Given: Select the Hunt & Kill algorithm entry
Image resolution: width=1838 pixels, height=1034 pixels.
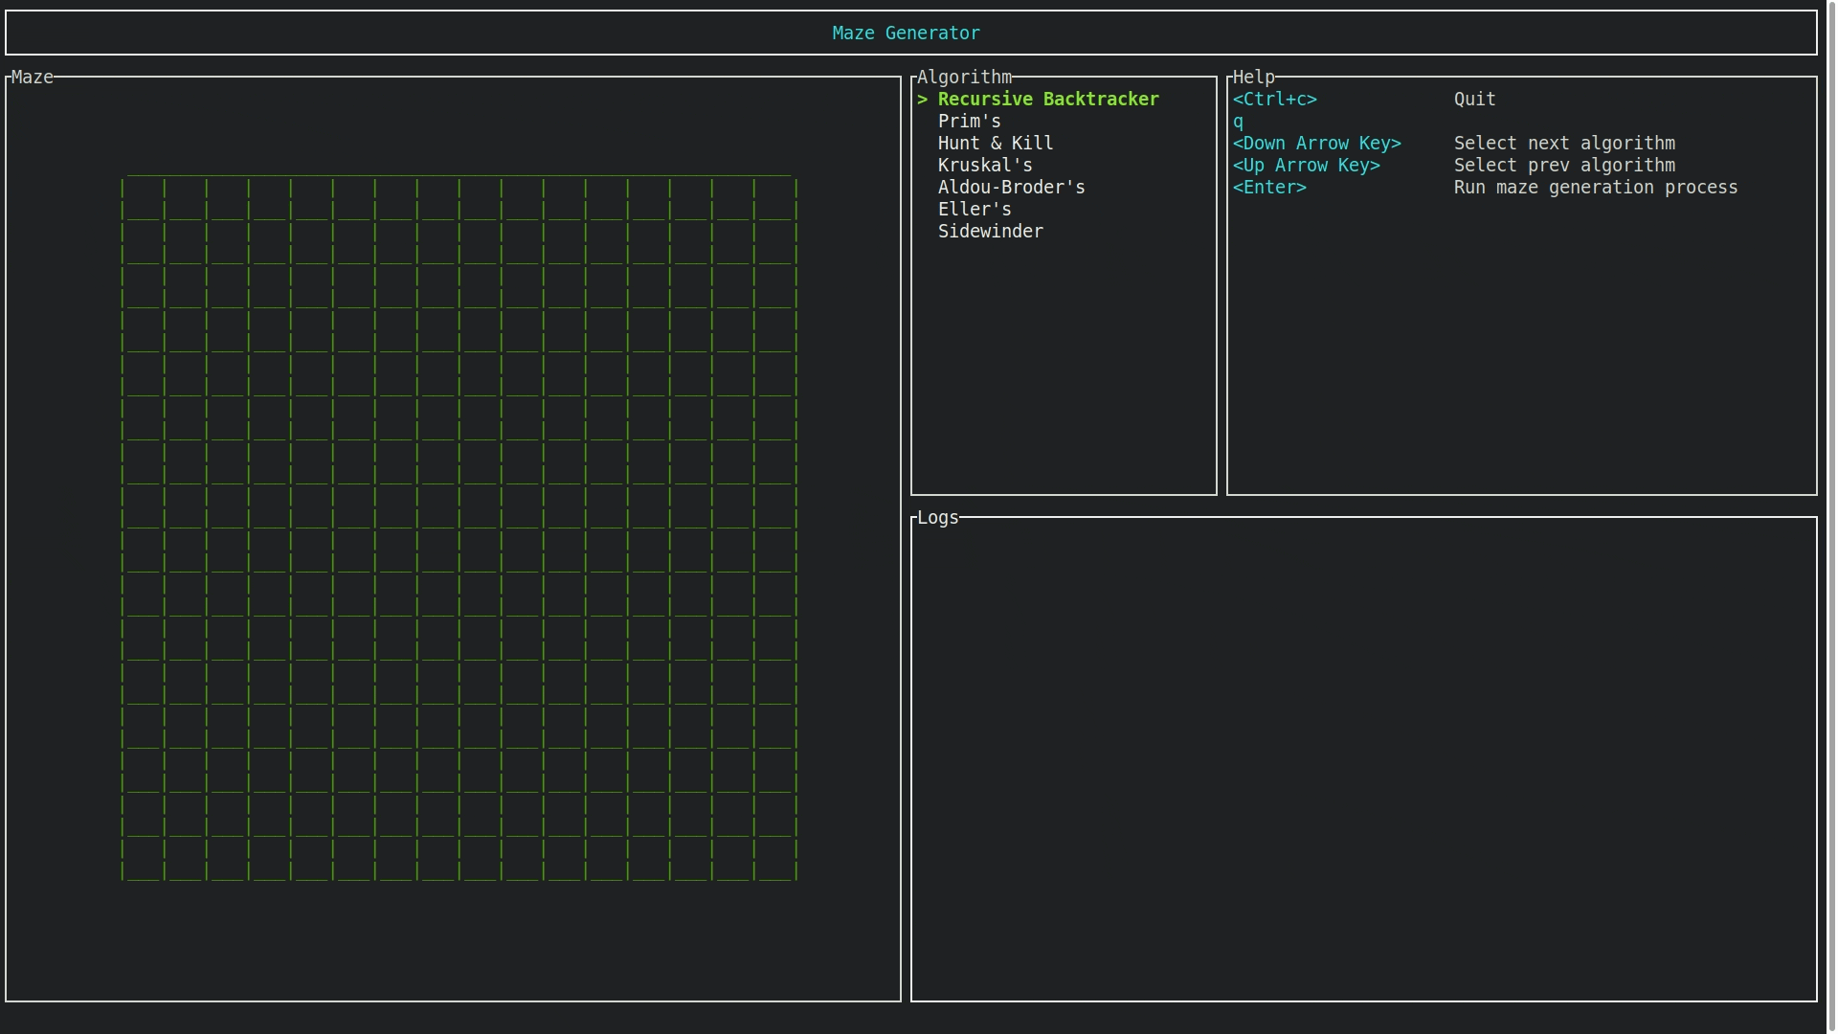Looking at the screenshot, I should [x=995, y=144].
